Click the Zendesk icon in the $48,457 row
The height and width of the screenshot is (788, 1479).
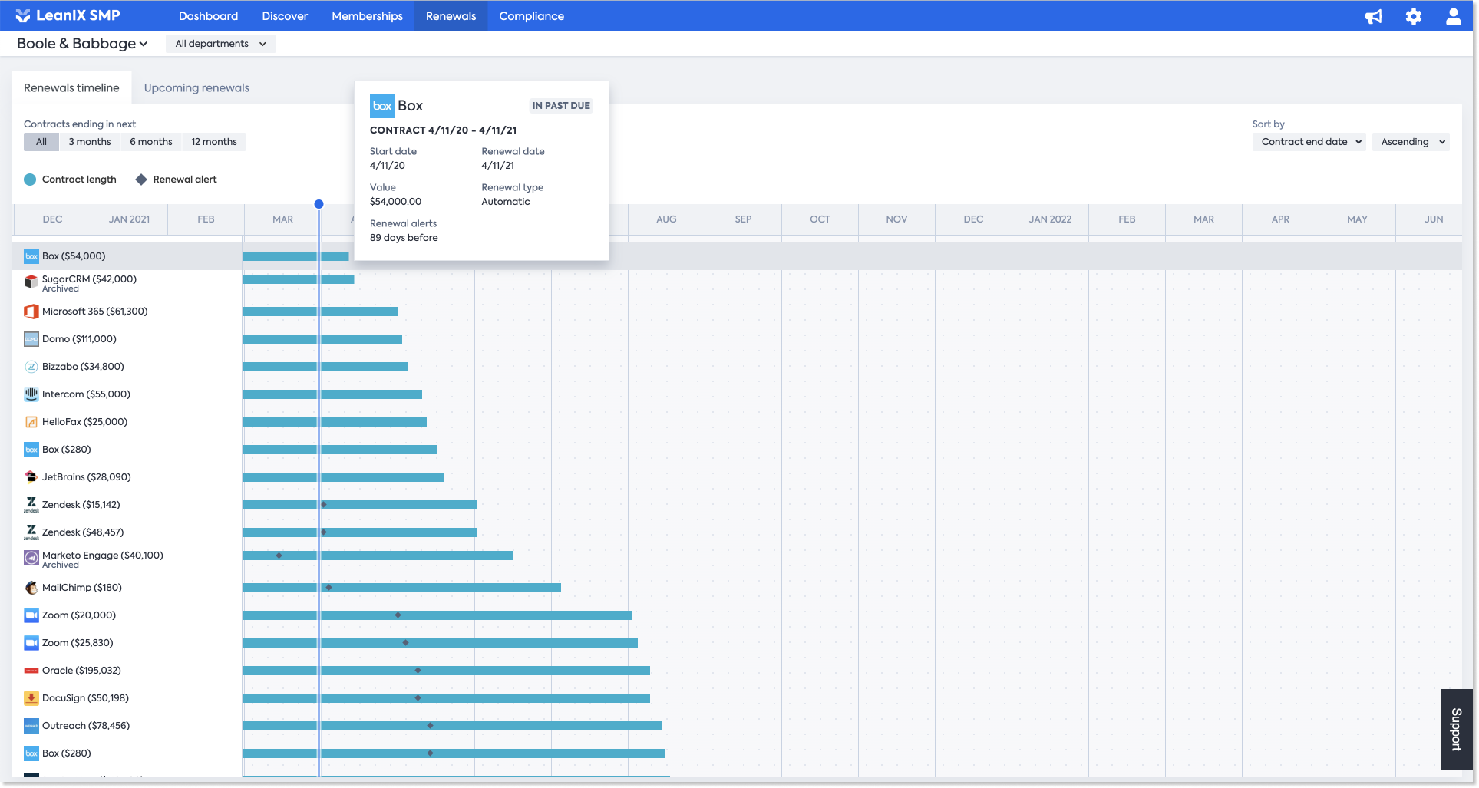(31, 532)
